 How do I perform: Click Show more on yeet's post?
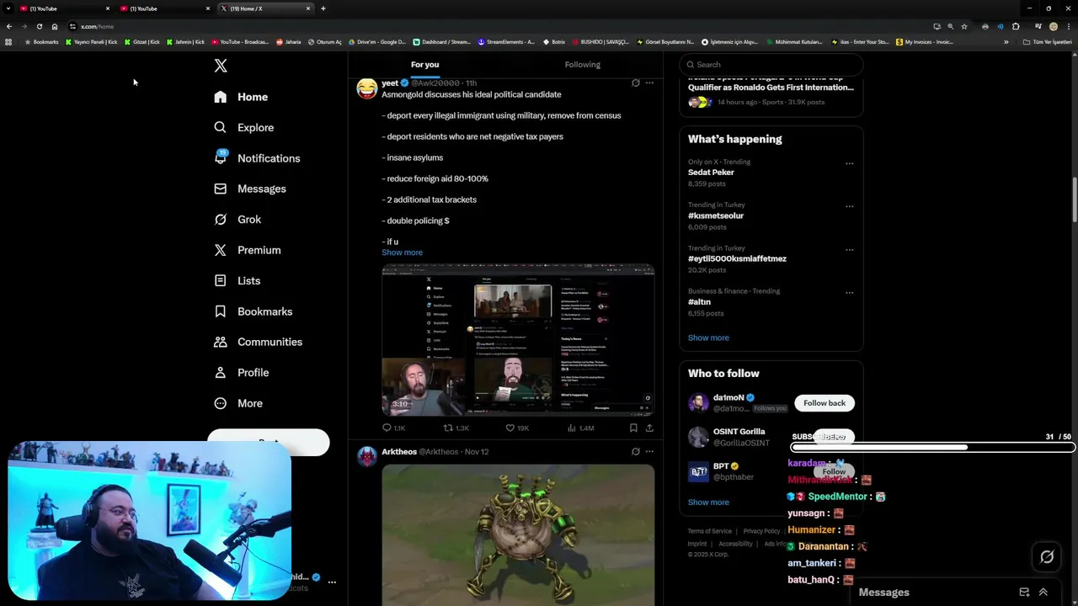[x=402, y=252]
